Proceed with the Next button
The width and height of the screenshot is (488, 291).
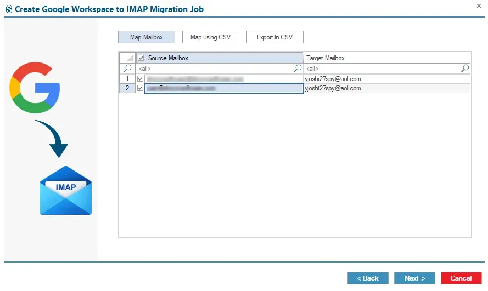(414, 278)
